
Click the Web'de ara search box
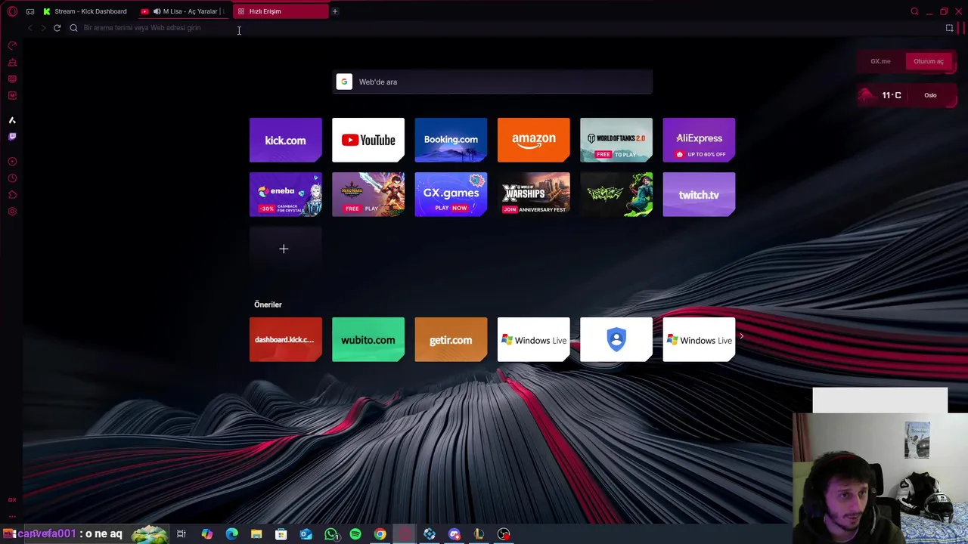[492, 82]
